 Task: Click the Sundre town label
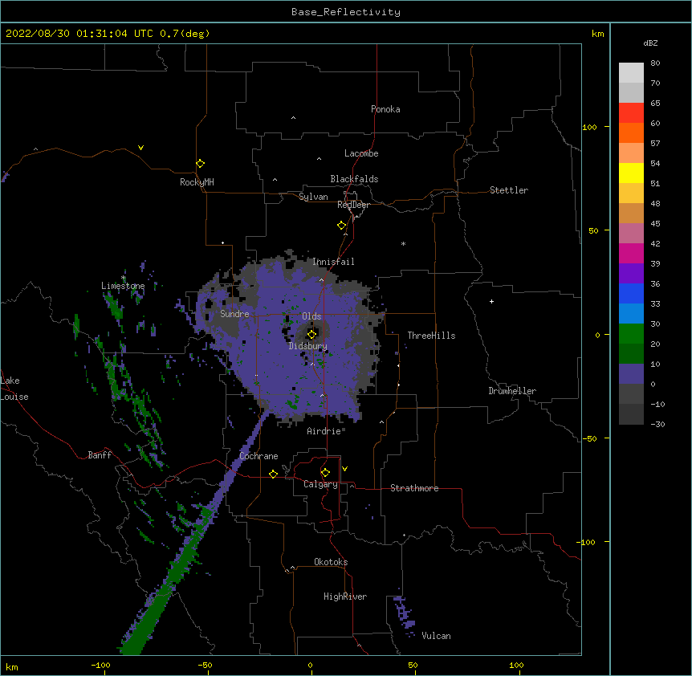pyautogui.click(x=234, y=314)
